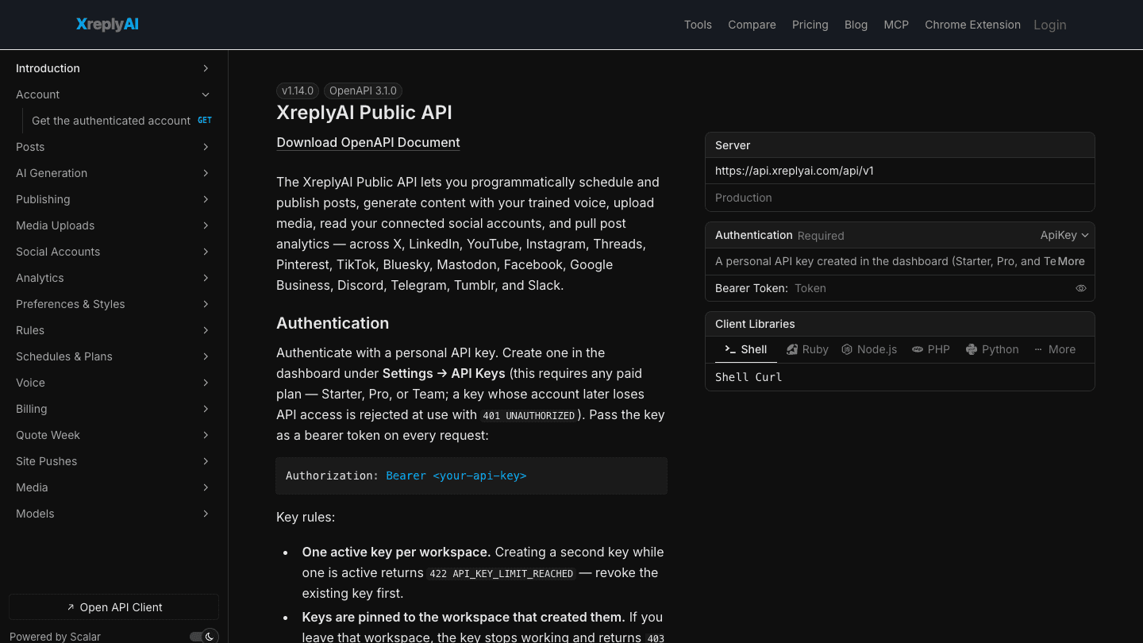Click the Login link
This screenshot has height=643, width=1143.
pos(1049,25)
